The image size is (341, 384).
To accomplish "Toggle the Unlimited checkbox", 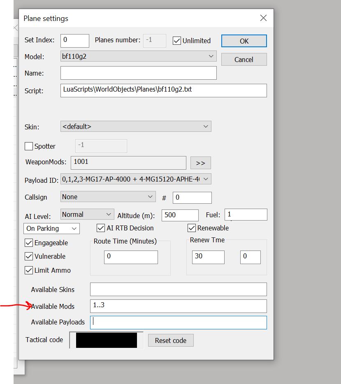I will pos(177,41).
